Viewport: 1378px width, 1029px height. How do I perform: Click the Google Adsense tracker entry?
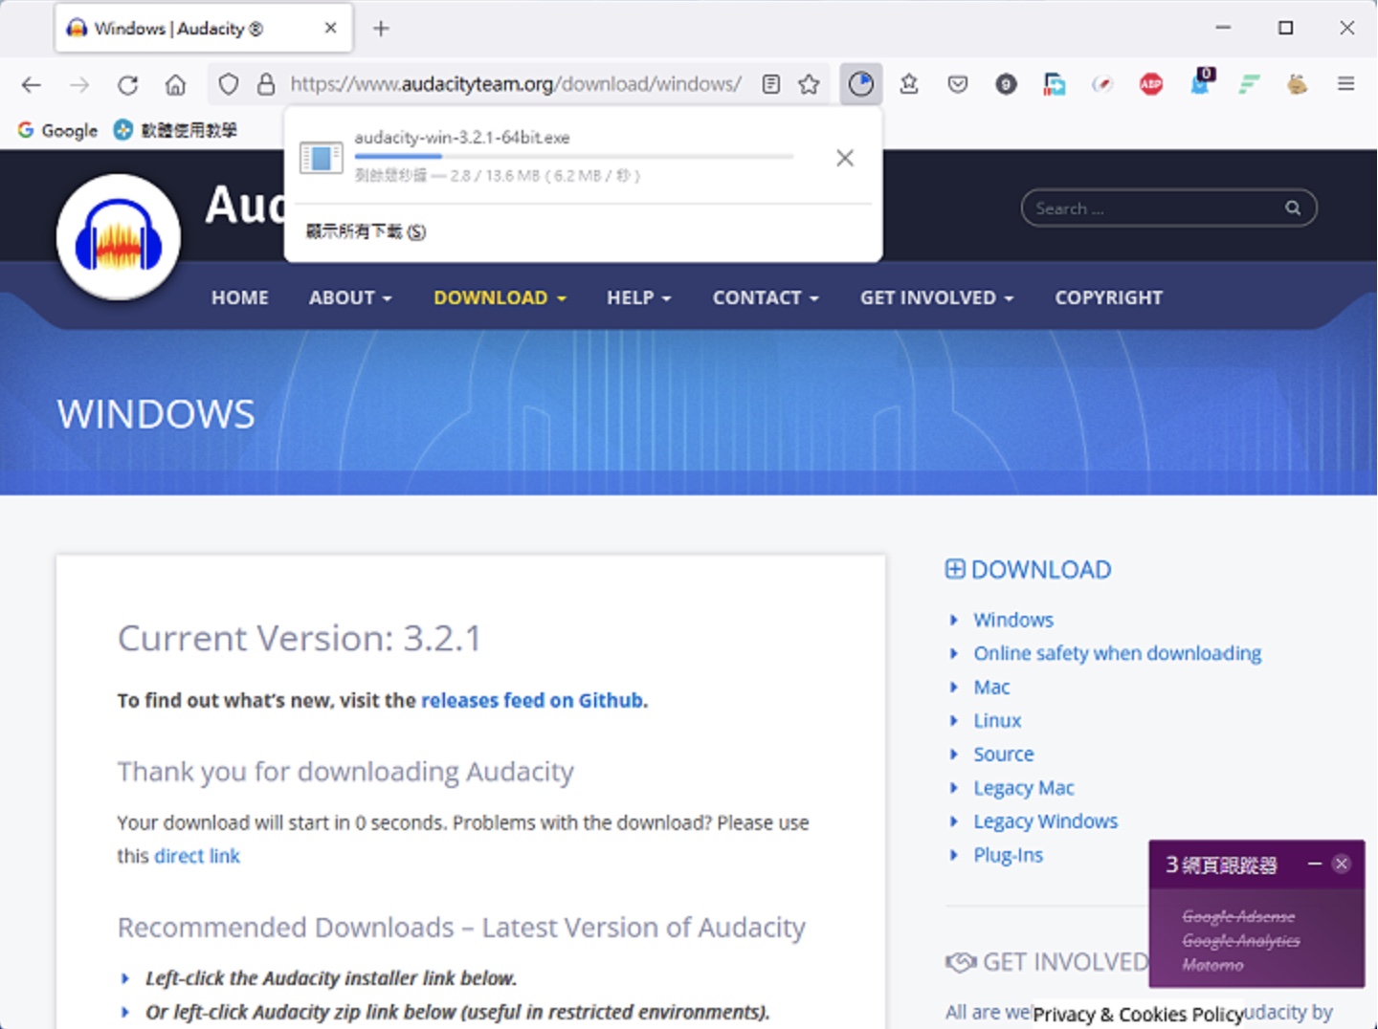(x=1238, y=916)
